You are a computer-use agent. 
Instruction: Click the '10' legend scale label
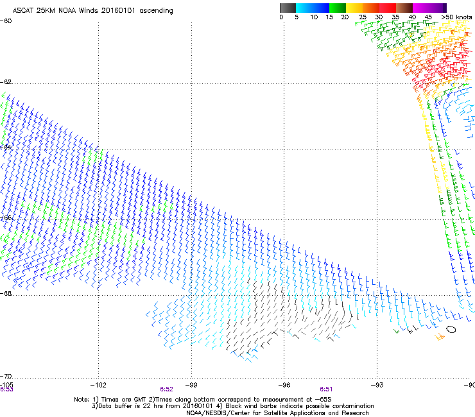pos(314,17)
